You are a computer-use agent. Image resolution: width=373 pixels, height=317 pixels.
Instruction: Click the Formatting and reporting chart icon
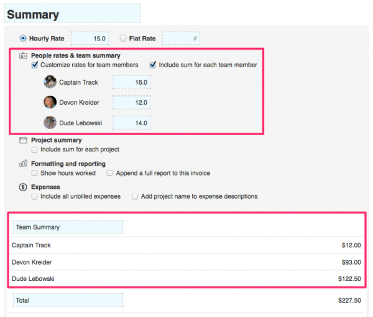click(x=23, y=164)
